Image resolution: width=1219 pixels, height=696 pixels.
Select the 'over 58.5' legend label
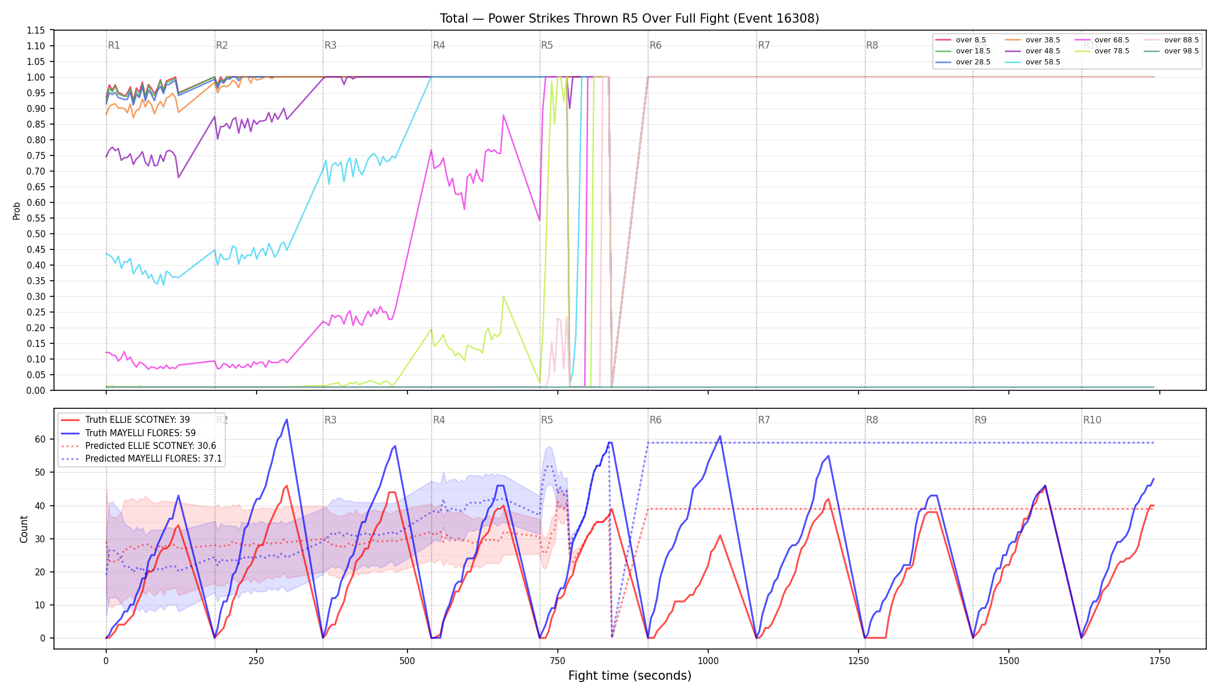tap(1043, 62)
